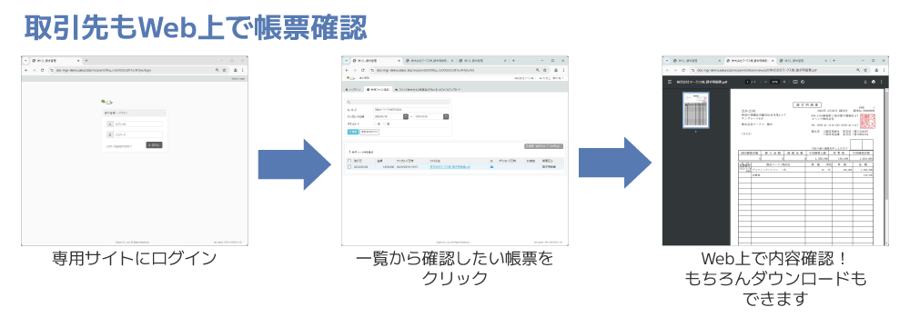Download the PDF using the toolbar download icon
The width and height of the screenshot is (910, 327).
[865, 82]
